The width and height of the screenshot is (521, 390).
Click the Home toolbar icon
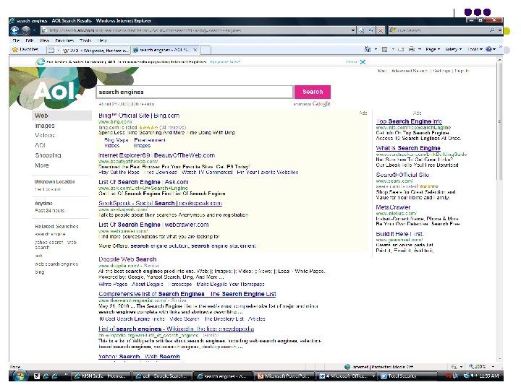coord(368,49)
